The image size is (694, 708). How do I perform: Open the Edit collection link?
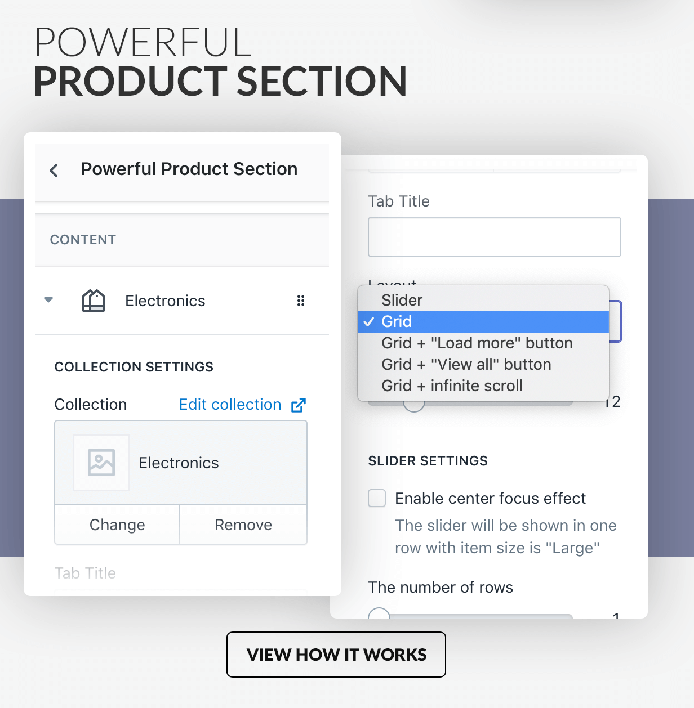[x=230, y=405]
